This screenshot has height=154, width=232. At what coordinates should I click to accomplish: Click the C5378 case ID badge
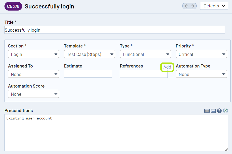click(13, 6)
